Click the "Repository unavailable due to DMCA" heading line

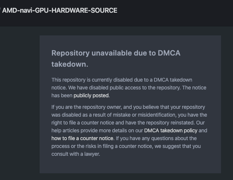tap(116, 53)
